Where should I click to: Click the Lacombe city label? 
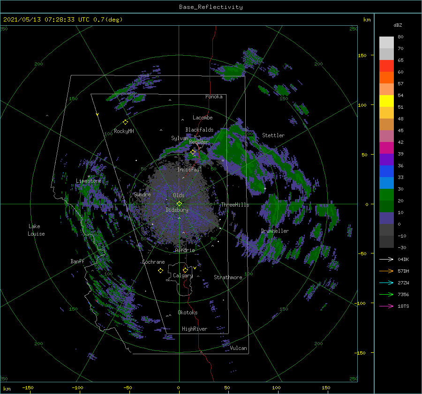coord(203,118)
